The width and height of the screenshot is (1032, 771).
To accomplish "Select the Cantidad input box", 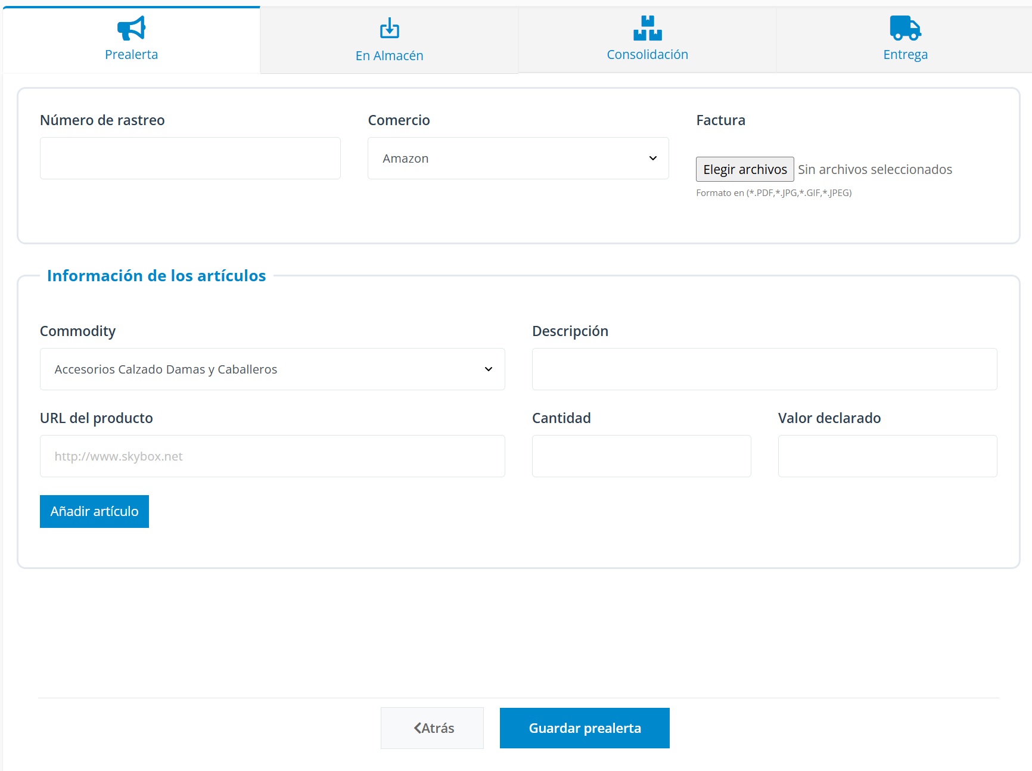I will [x=641, y=456].
